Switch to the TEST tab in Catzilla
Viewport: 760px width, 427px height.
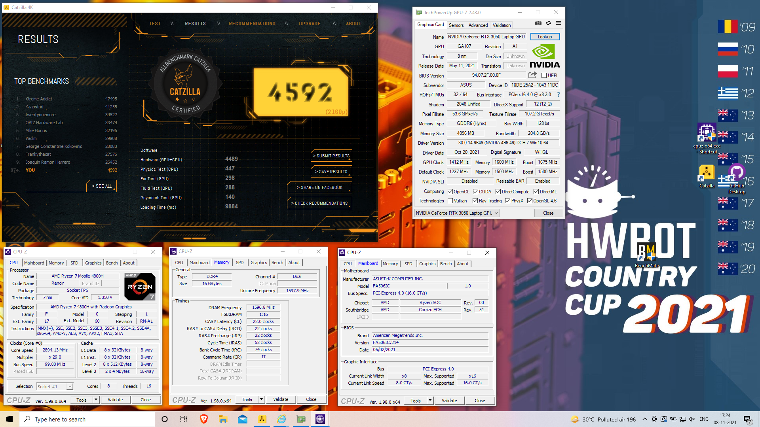pyautogui.click(x=155, y=23)
